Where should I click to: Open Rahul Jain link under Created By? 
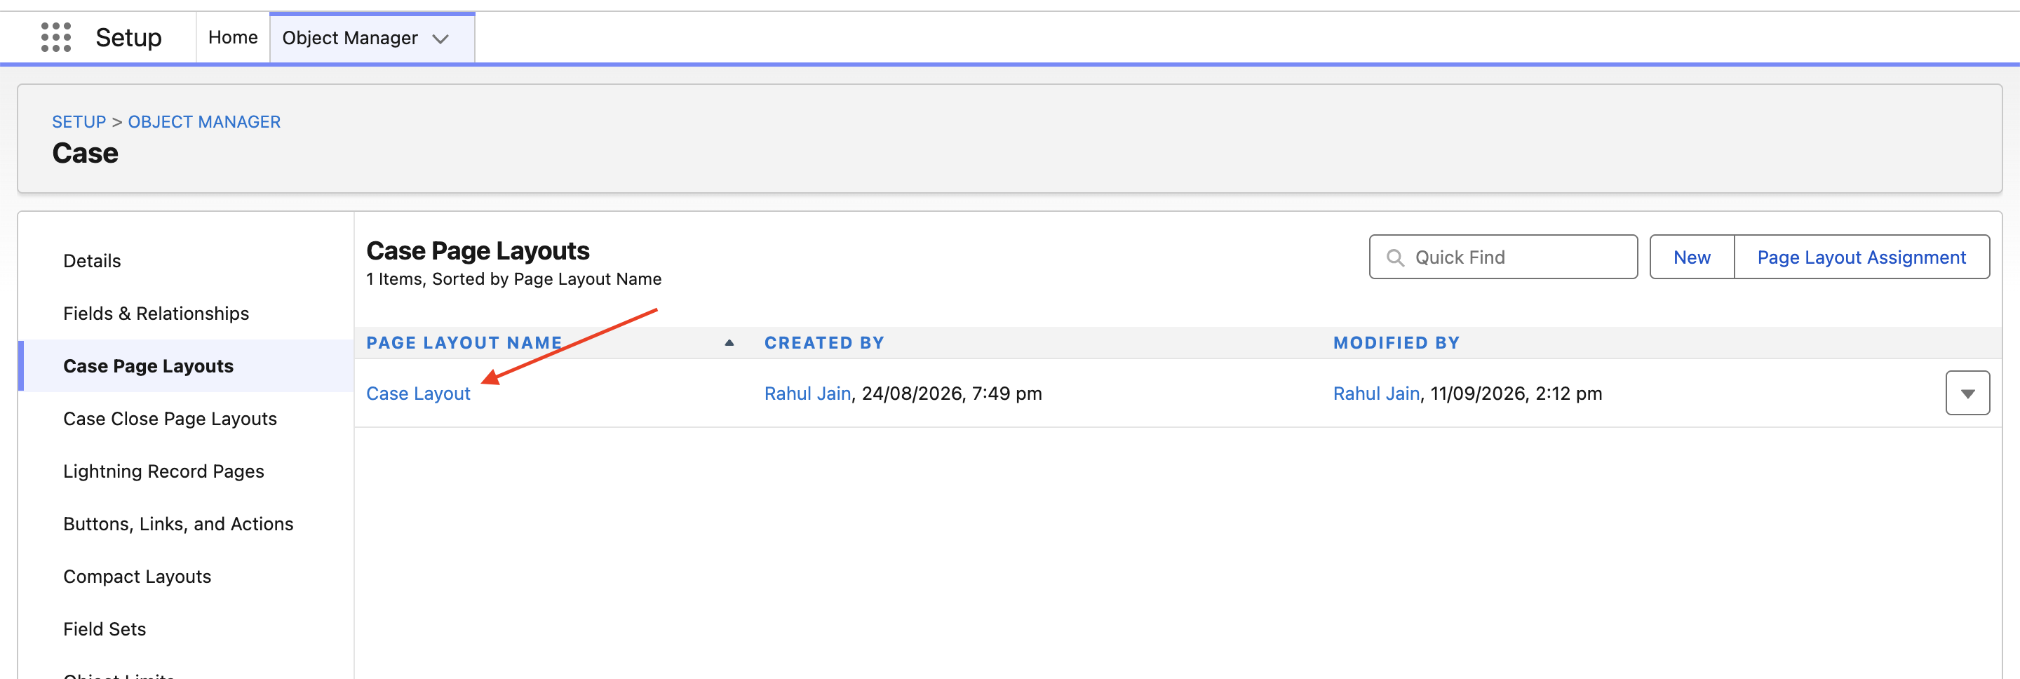point(807,393)
